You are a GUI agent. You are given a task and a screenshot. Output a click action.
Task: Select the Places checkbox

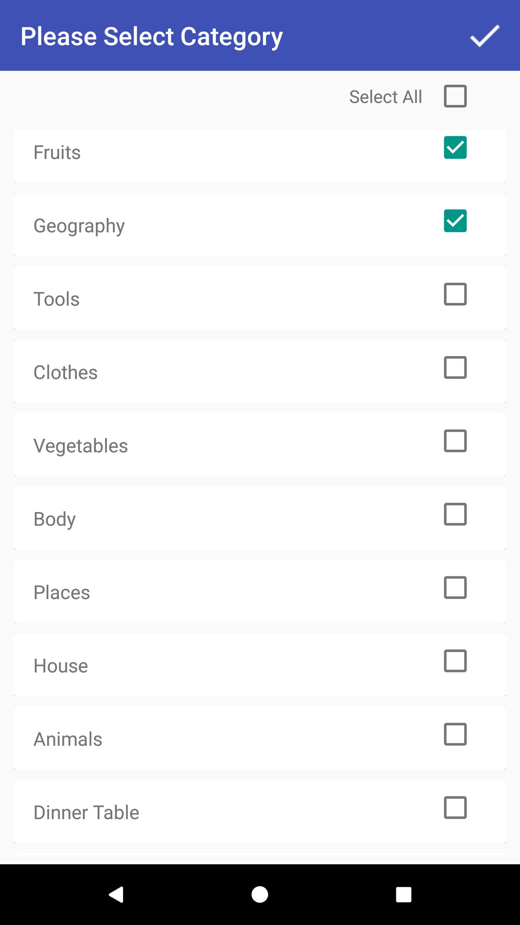(x=455, y=588)
